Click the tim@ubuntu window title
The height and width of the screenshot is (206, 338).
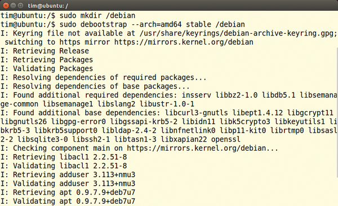click(48, 6)
